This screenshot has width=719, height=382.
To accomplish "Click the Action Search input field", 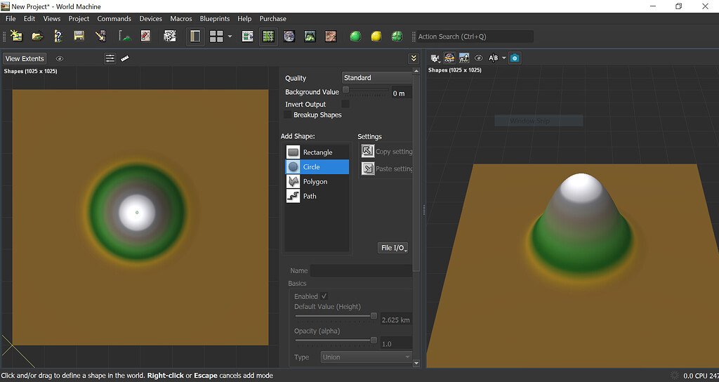I will pos(474,37).
